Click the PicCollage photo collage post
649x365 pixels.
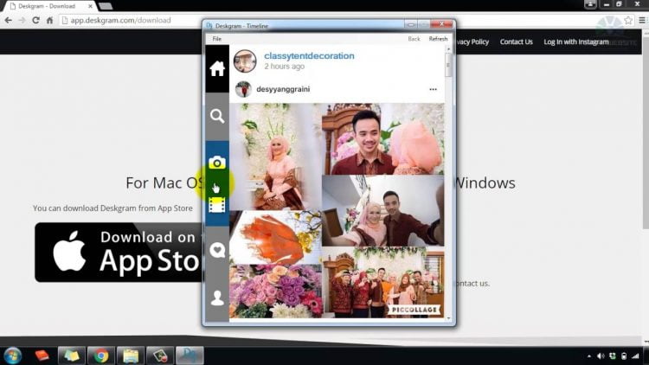click(337, 210)
